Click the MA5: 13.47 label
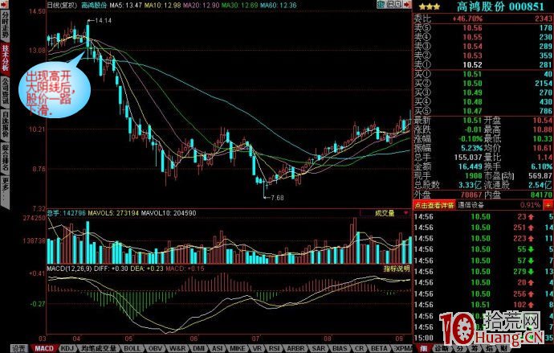The height and width of the screenshot is (353, 554). 125,6
